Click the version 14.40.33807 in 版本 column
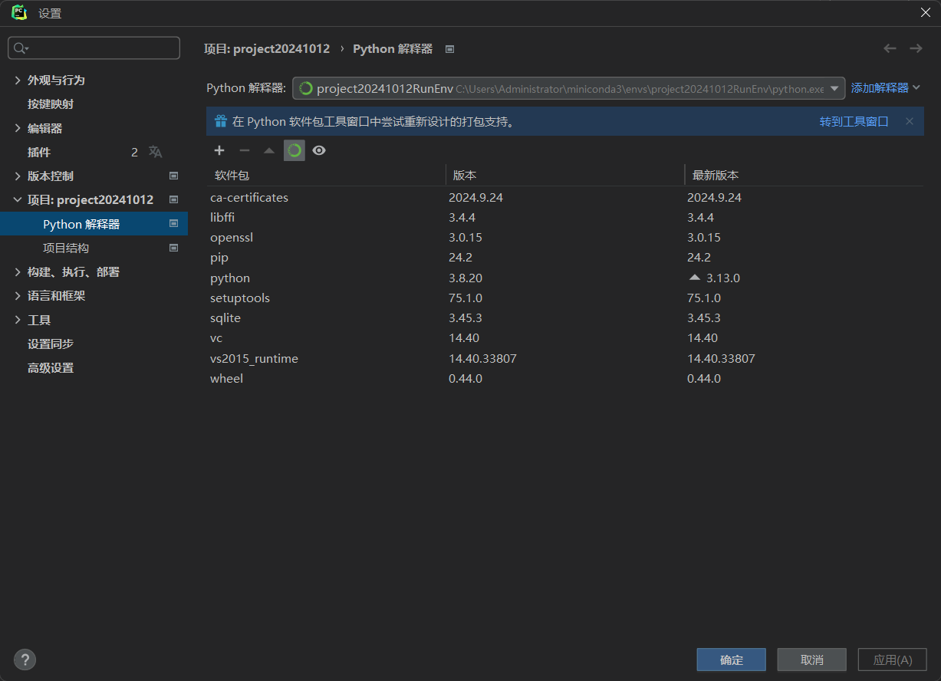 (x=482, y=358)
